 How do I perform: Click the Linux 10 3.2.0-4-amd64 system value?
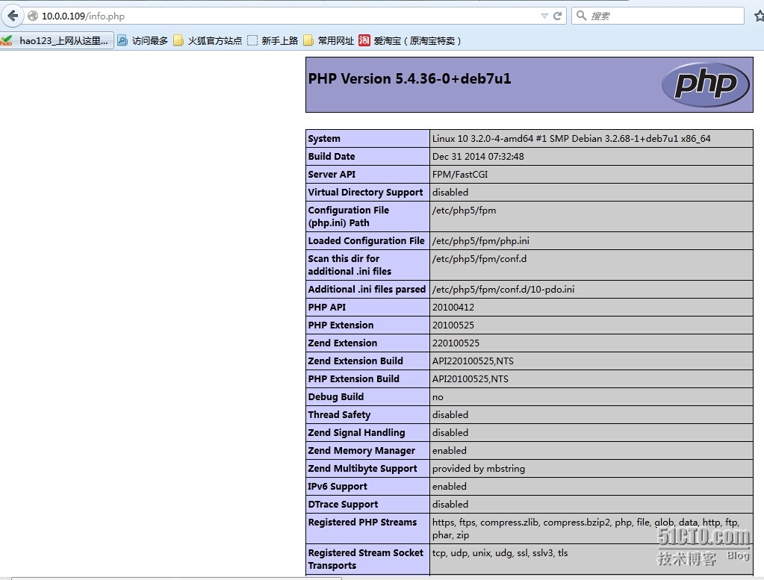pos(571,138)
